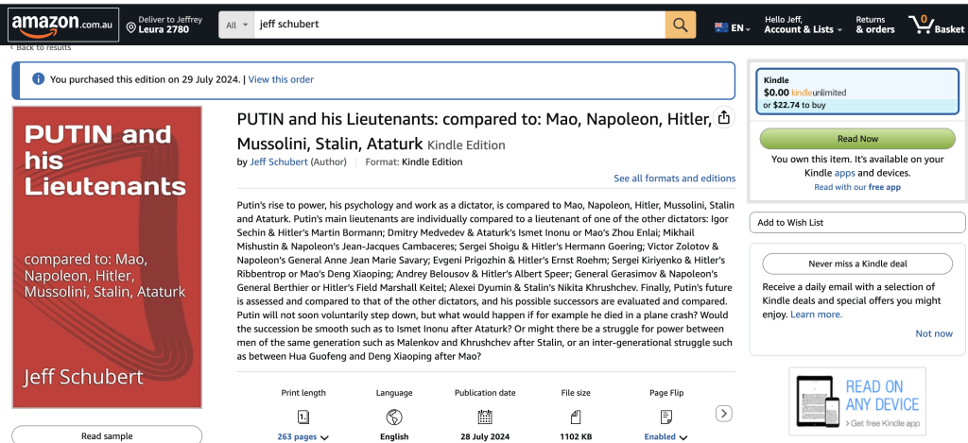Click the share icon beside book title
The height and width of the screenshot is (443, 968).
tap(724, 118)
